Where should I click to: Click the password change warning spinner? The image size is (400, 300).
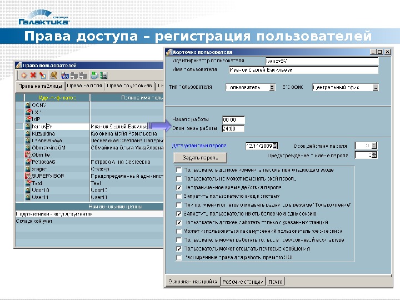coord(374,155)
